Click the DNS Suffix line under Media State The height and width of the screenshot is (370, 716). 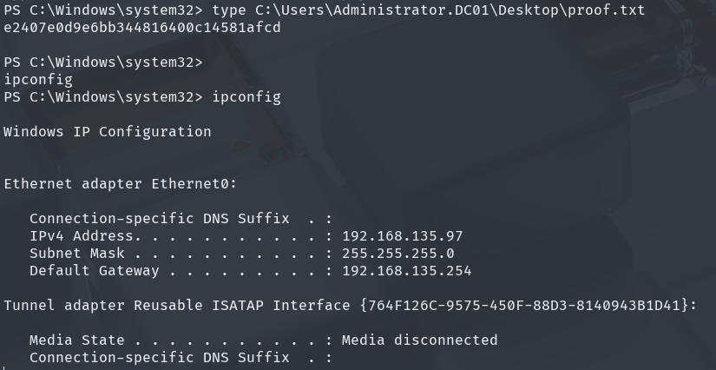[x=168, y=358]
